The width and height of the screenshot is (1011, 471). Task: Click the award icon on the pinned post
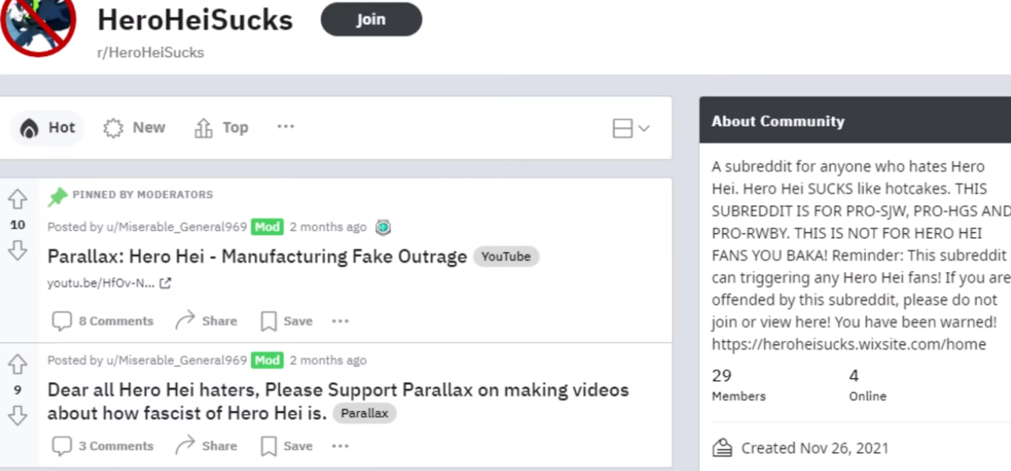(383, 228)
